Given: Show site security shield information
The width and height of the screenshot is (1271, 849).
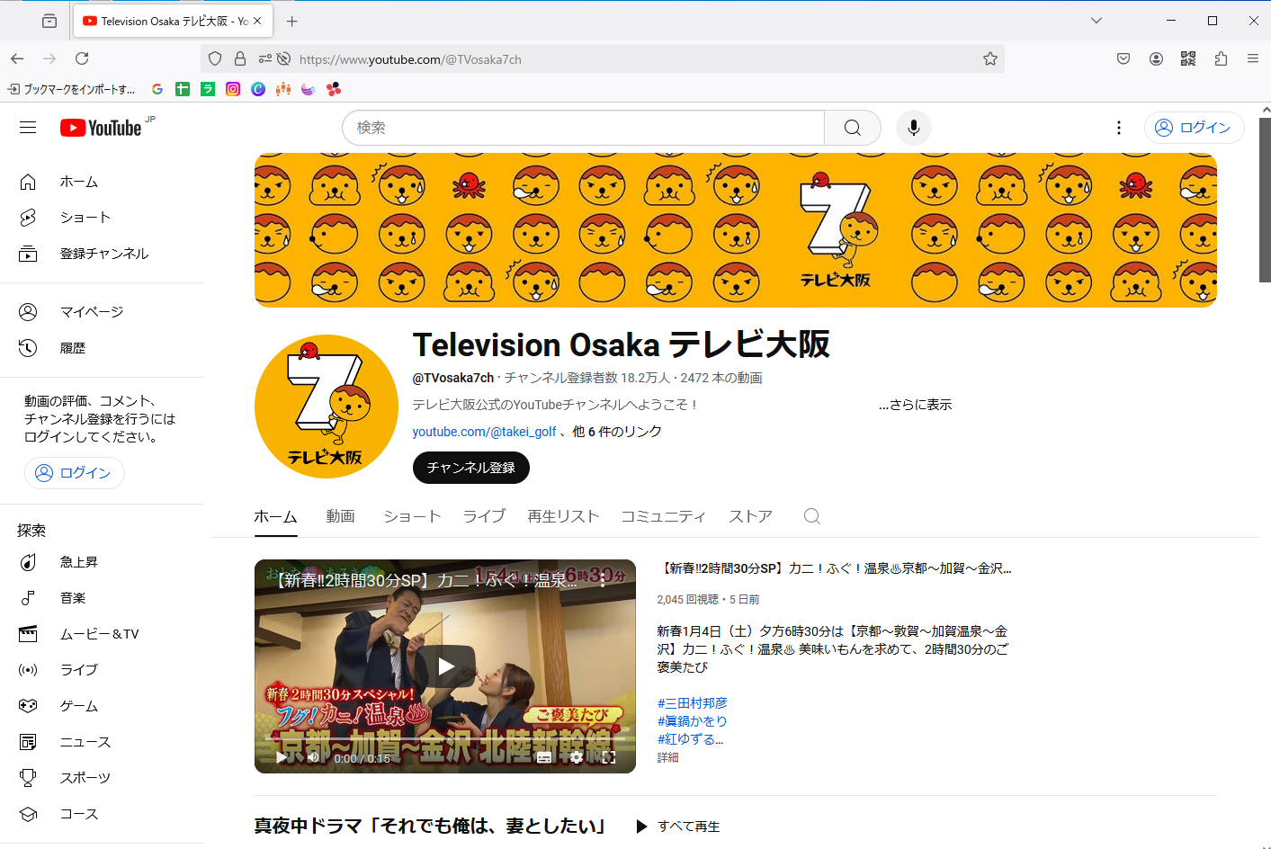Looking at the screenshot, I should 215,58.
